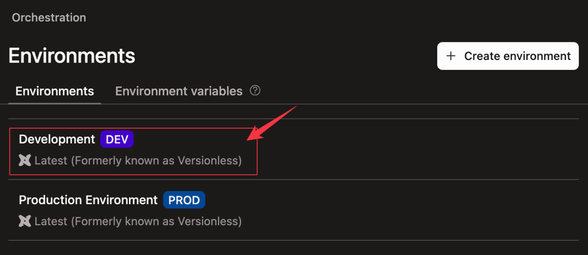Click the underline beneath the active Environments tab

(55, 103)
